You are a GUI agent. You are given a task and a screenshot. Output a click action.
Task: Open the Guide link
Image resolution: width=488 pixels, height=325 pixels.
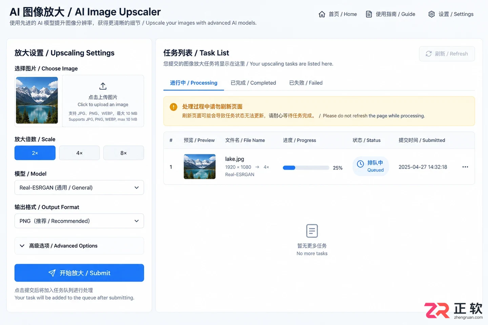[391, 14]
